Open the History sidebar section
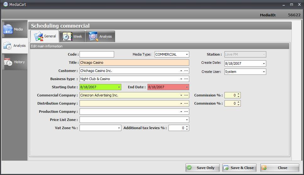The width and height of the screenshot is (304, 175). 15,62
